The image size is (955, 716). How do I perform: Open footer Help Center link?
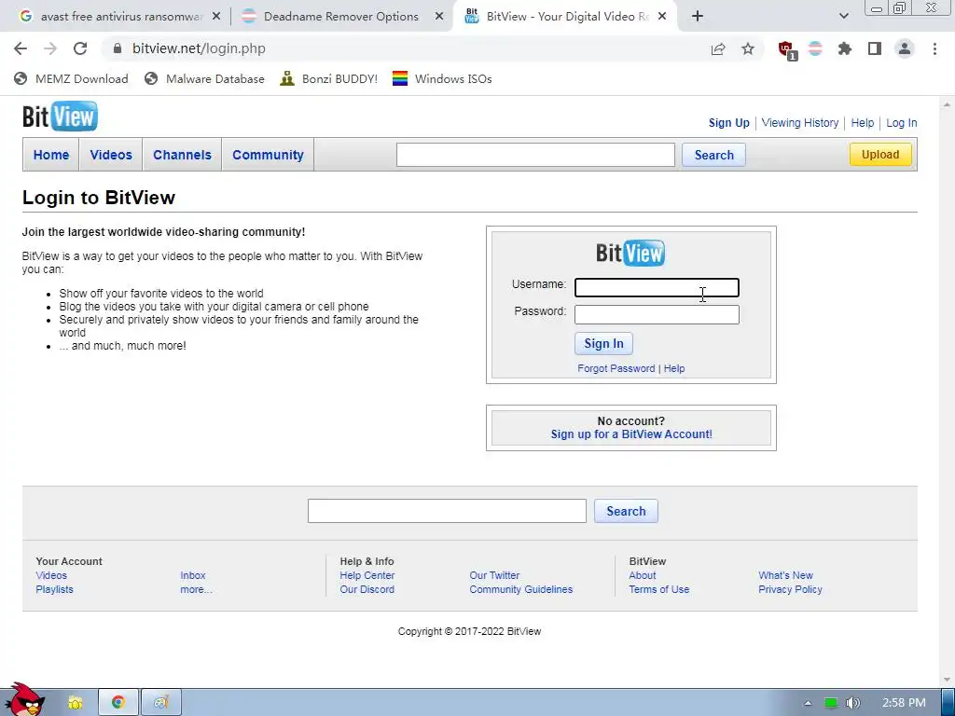click(367, 575)
